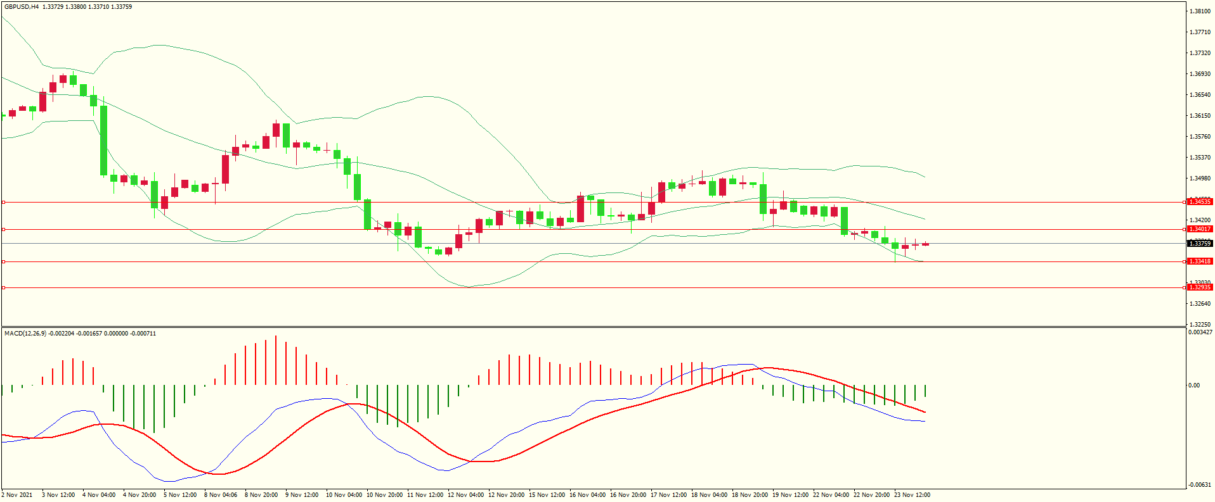Click the 11 Nov 12:00 time label
Viewport: 1215px width, 502px height.
click(426, 495)
